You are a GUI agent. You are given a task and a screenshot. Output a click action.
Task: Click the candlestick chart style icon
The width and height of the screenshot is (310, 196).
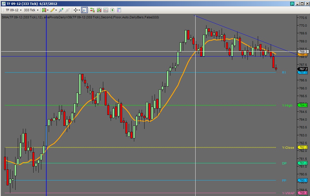[44, 10]
